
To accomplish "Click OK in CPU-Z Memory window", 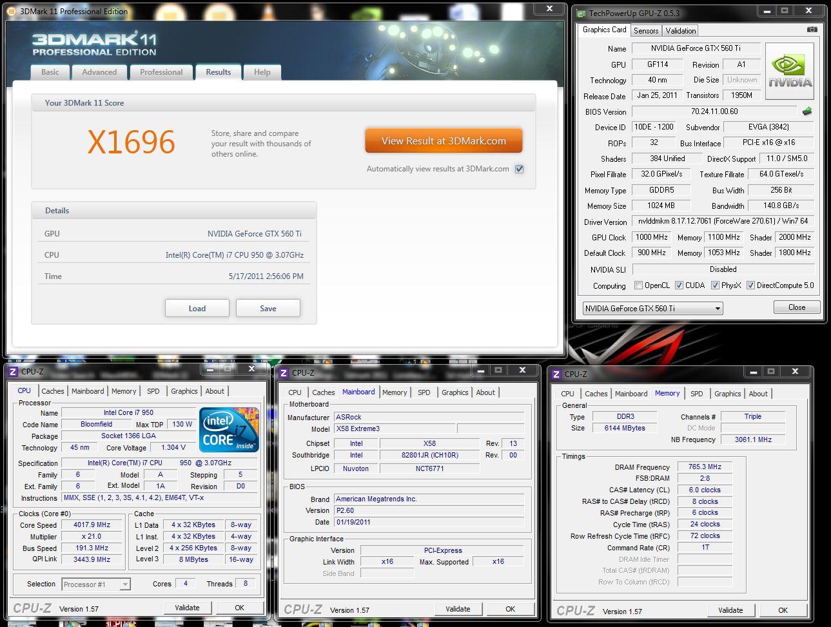I will click(x=783, y=610).
